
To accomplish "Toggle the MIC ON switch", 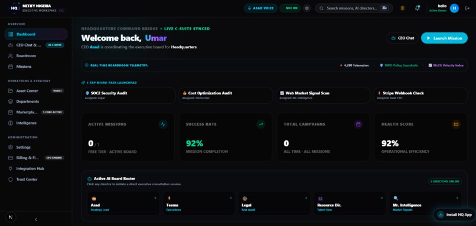I will [290, 8].
